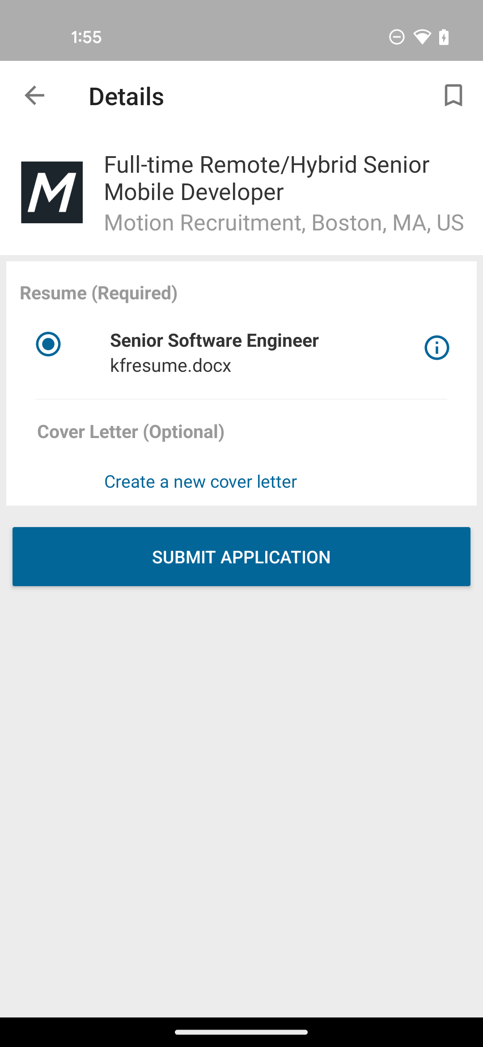Tap the do-not-disturb status bar icon
Image resolution: width=483 pixels, height=1047 pixels.
click(x=397, y=37)
